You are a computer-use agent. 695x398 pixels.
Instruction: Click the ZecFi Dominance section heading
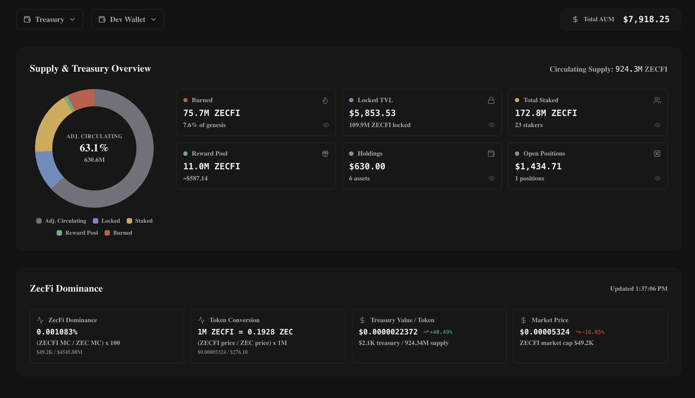pyautogui.click(x=66, y=289)
